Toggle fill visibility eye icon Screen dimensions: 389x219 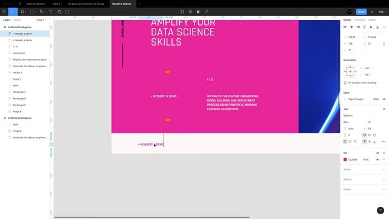click(377, 159)
